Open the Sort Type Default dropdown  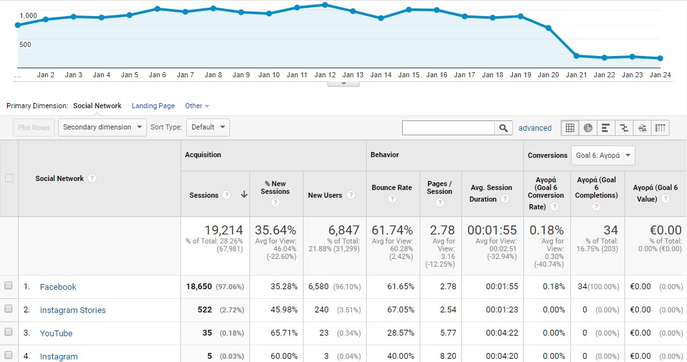208,127
